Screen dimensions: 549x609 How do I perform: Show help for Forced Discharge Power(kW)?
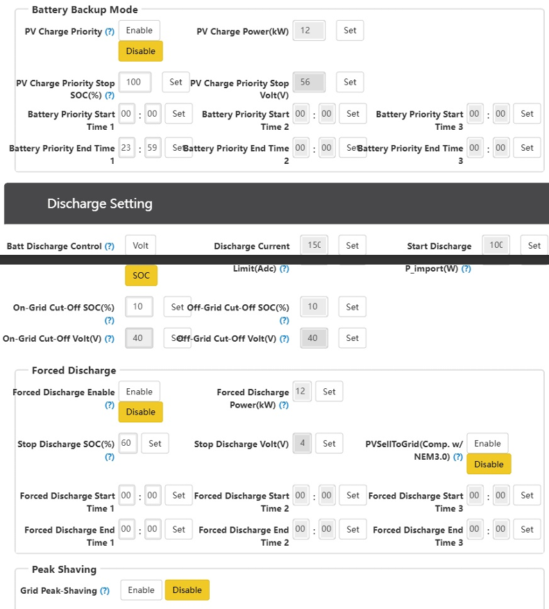284,405
